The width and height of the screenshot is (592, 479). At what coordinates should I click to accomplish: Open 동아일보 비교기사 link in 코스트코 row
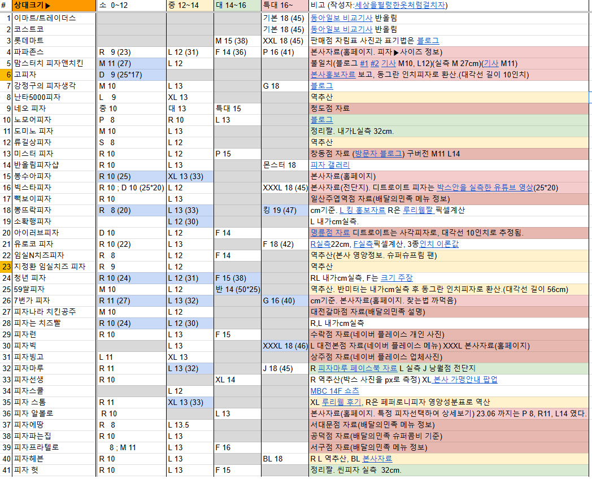click(x=341, y=29)
